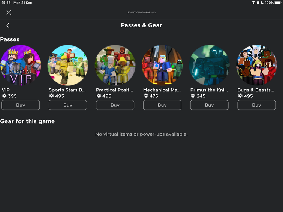Open the Practical Positions pass image

pyautogui.click(x=115, y=65)
